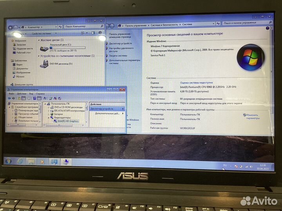Click Панель управления домашняя страница link
This screenshot has height=211, width=282.
(120, 35)
